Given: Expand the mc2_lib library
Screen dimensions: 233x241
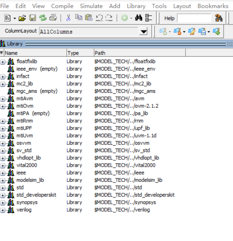Looking at the screenshot, I should pyautogui.click(x=2, y=84).
